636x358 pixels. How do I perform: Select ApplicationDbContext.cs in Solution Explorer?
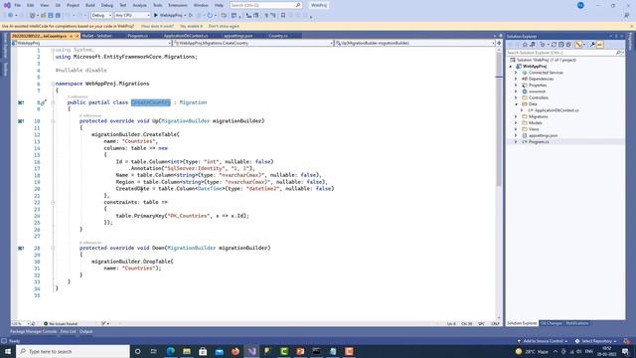coord(556,110)
